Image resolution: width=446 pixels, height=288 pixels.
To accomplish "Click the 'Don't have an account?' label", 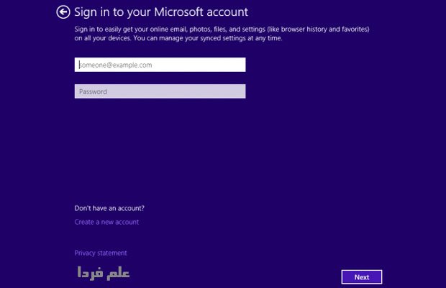I will [x=109, y=208].
